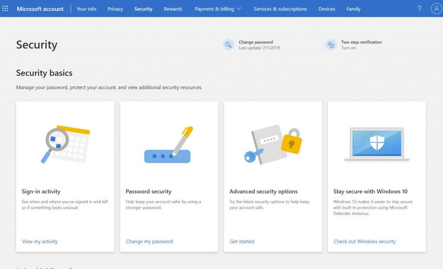Click the Turn on text
The height and width of the screenshot is (269, 443).
[348, 48]
